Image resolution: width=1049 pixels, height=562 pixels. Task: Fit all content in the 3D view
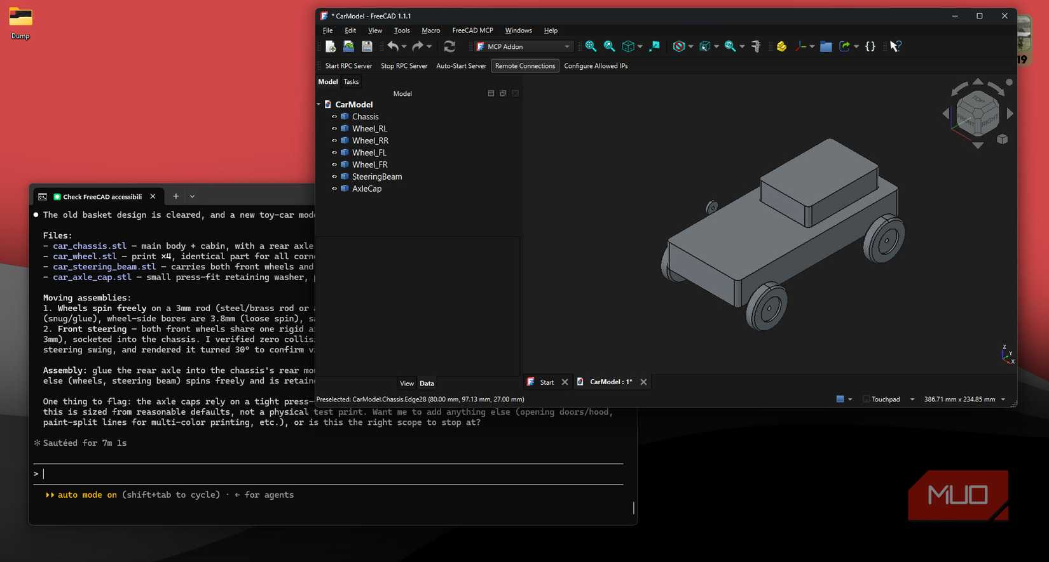click(x=591, y=46)
